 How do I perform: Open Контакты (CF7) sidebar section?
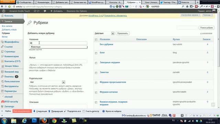pyautogui.click(x=12, y=61)
